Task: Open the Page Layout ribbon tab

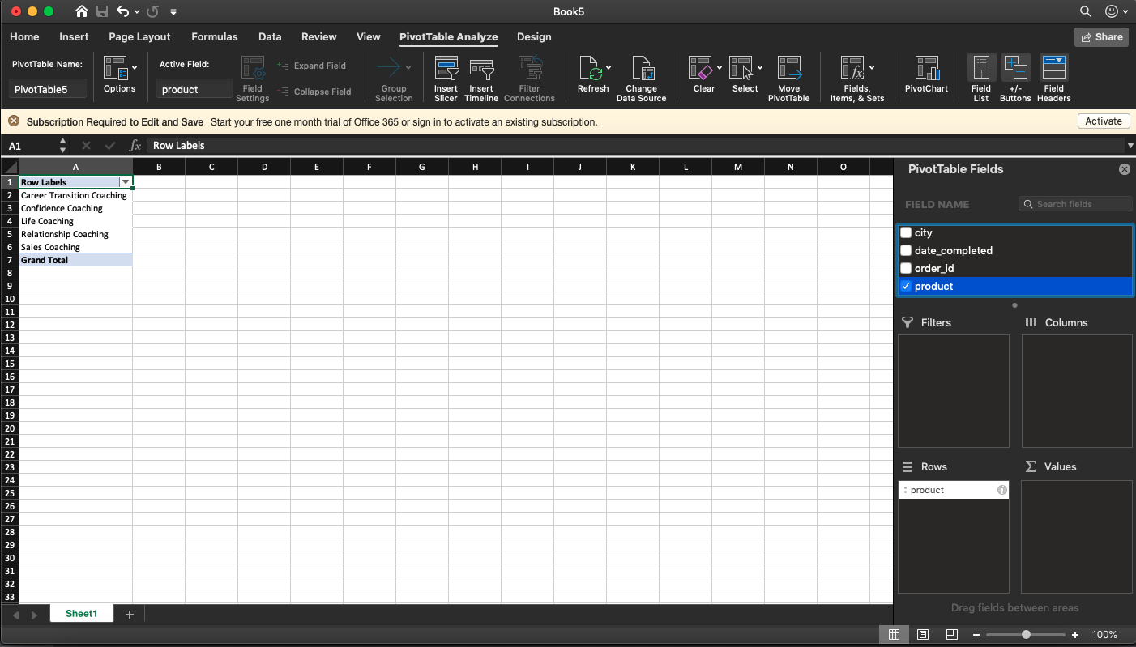Action: 139,36
